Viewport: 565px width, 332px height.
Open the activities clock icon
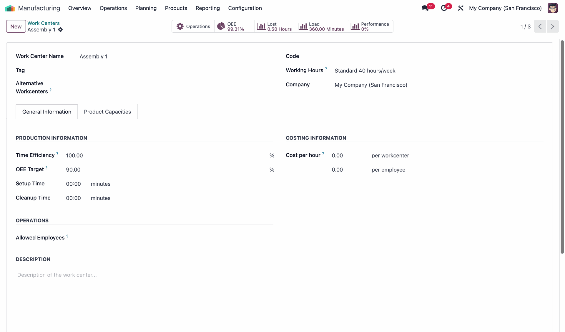click(x=444, y=8)
